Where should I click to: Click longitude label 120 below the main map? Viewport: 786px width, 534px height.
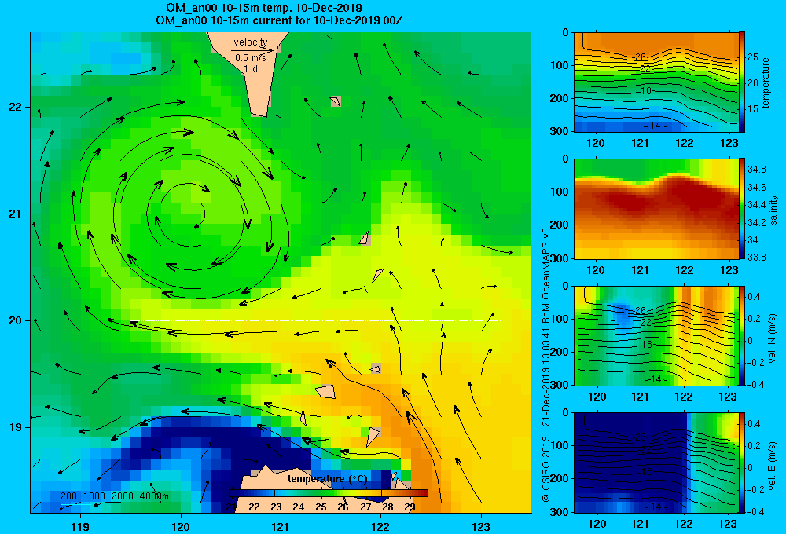coord(181,526)
